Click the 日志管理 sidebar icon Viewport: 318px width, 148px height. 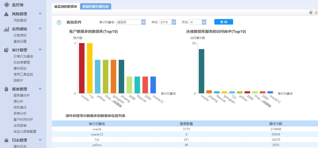coord(7,140)
